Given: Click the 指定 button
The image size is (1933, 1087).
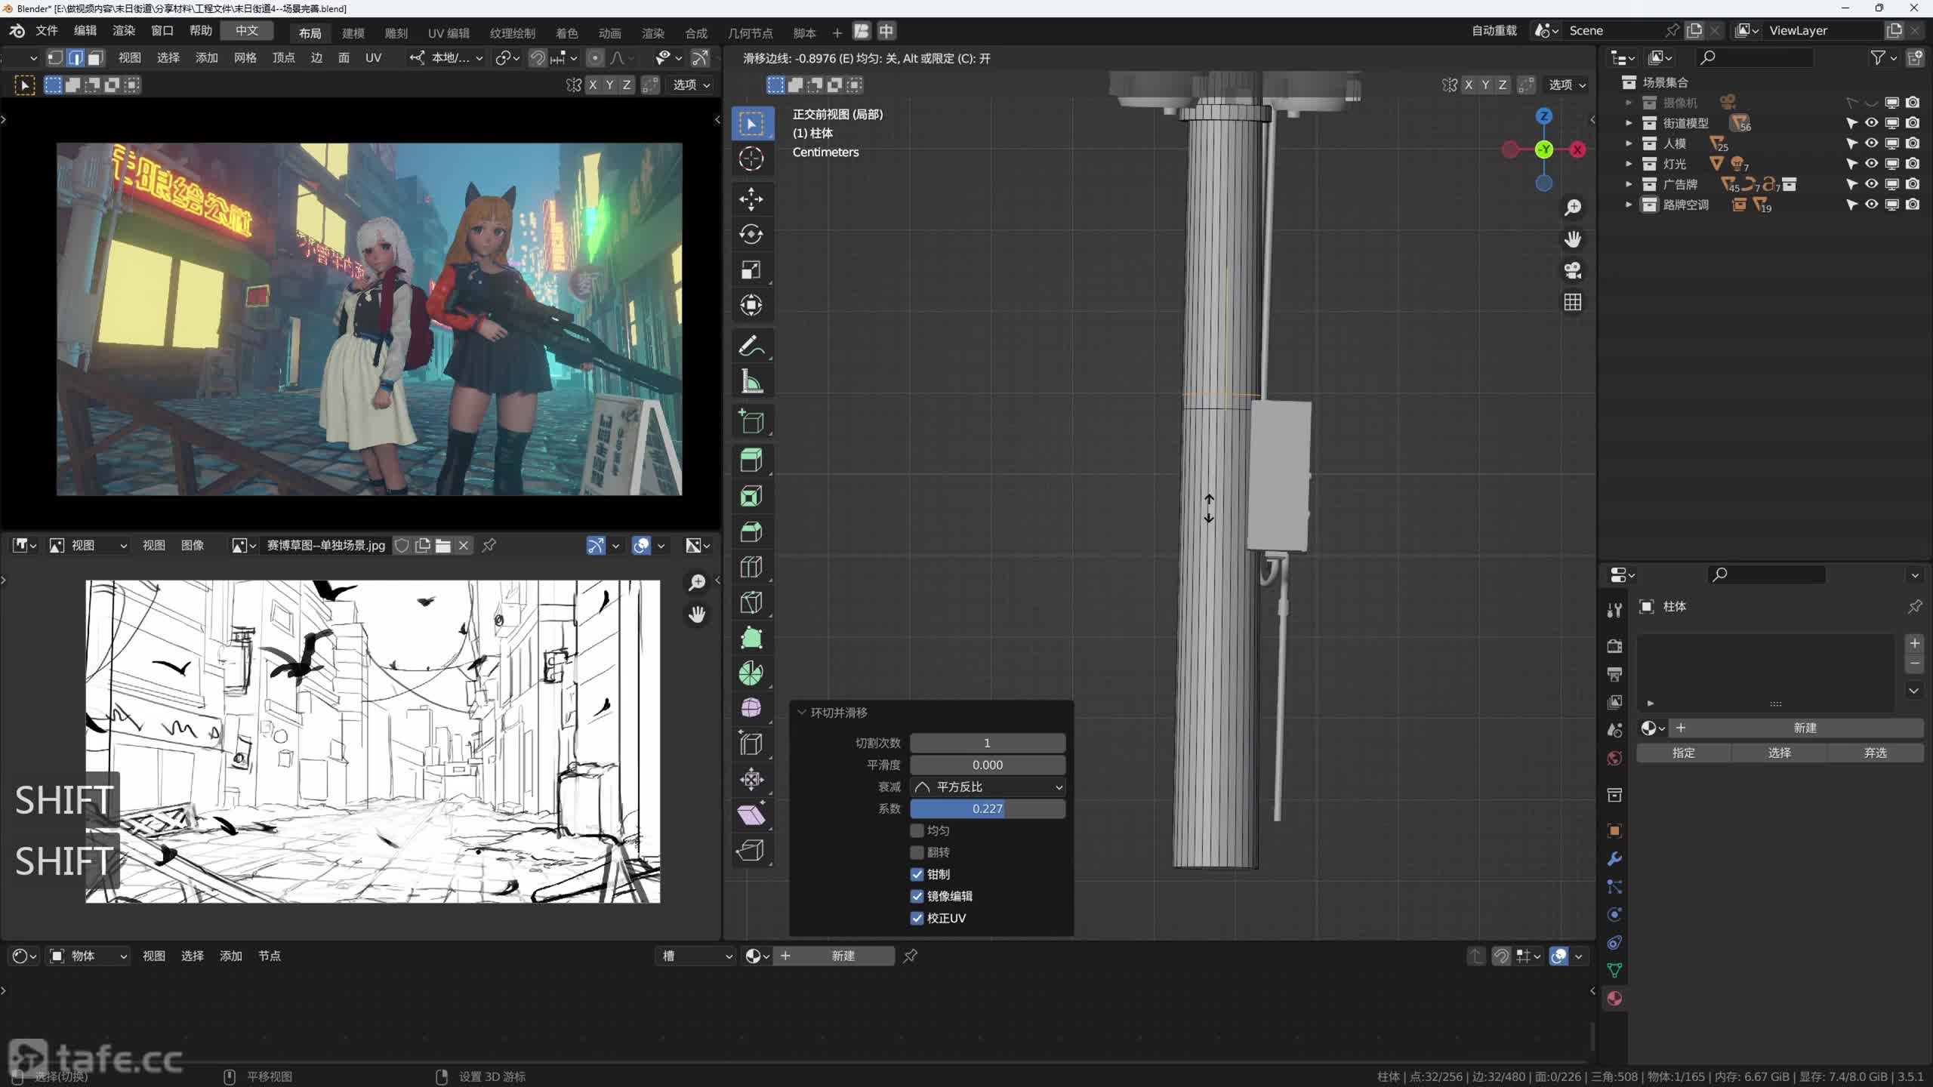Looking at the screenshot, I should pos(1684,753).
